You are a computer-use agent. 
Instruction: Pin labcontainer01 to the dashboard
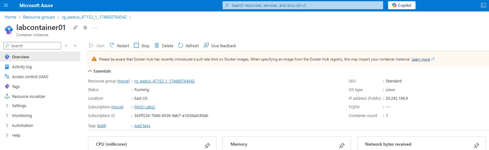click(75, 27)
